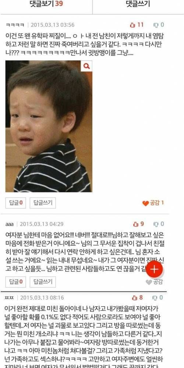Open the crying child image thumbnail
This screenshot has height=368, width=184.
(49, 126)
